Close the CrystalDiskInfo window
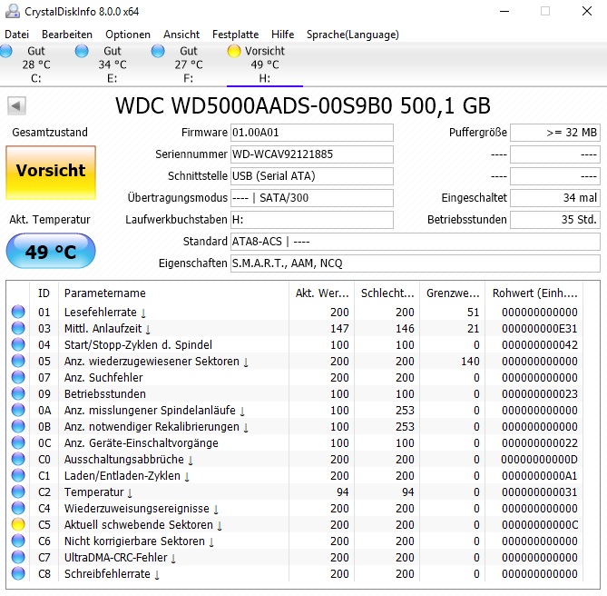This screenshot has width=607, height=596. coord(587,11)
